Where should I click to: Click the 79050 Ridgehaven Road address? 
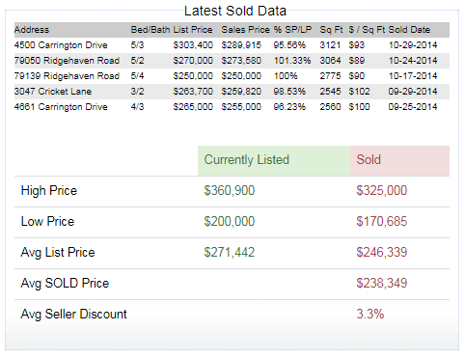[x=67, y=61]
